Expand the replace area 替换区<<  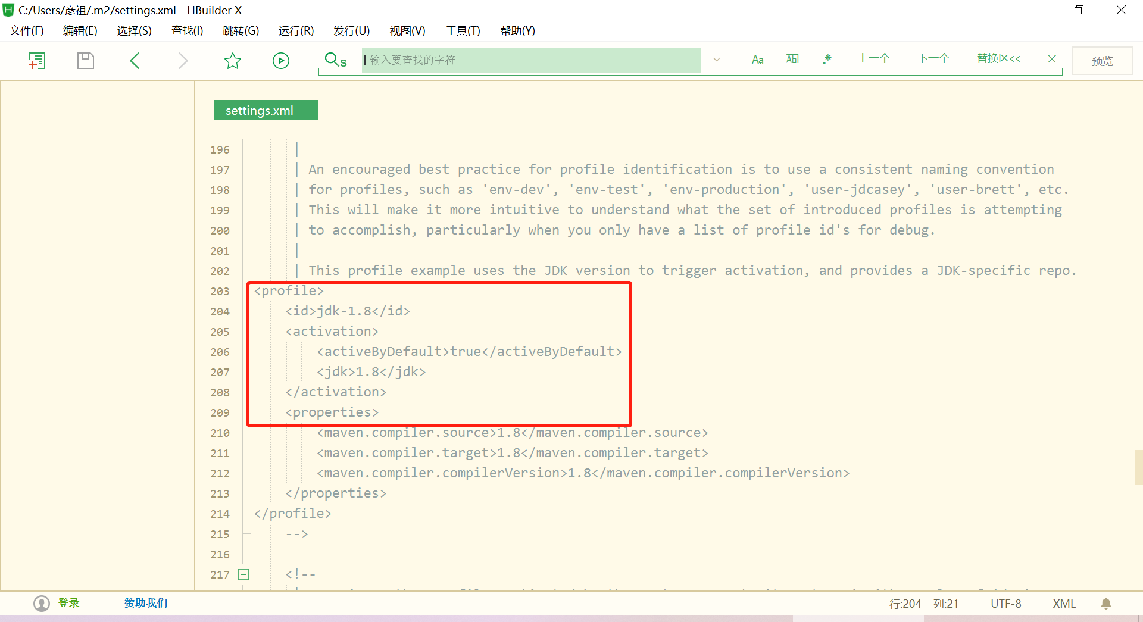[x=998, y=58]
